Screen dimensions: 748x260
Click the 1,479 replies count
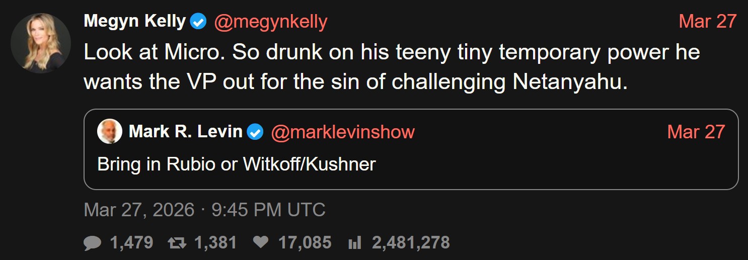(x=131, y=243)
